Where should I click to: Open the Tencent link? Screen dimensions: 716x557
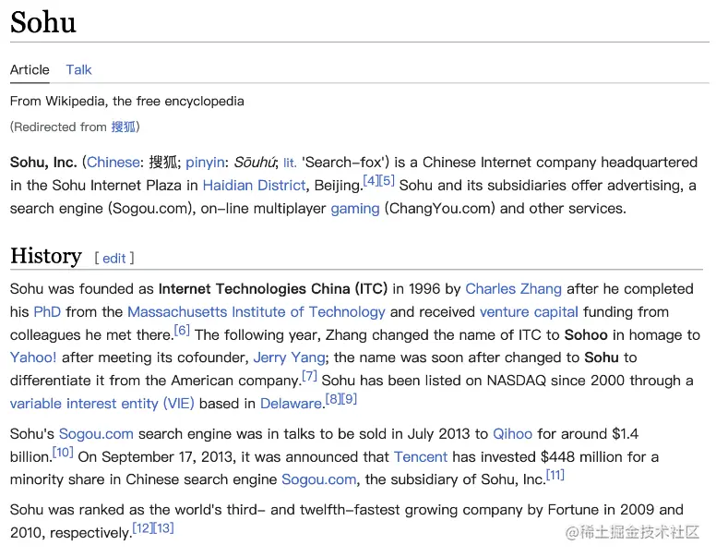(421, 457)
